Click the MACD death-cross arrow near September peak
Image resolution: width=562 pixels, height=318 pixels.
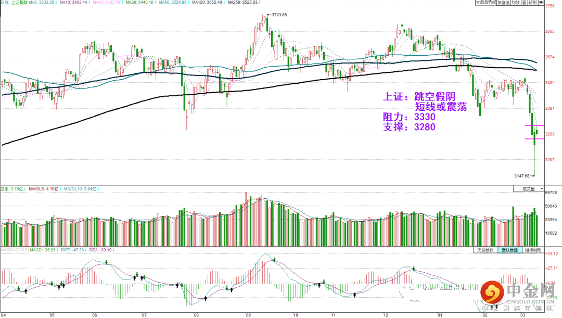274,260
